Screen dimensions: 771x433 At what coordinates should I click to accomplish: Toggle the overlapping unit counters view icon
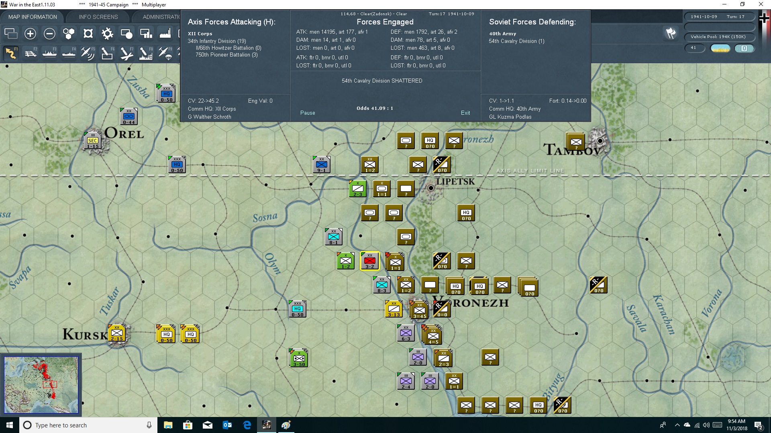[x=11, y=34]
